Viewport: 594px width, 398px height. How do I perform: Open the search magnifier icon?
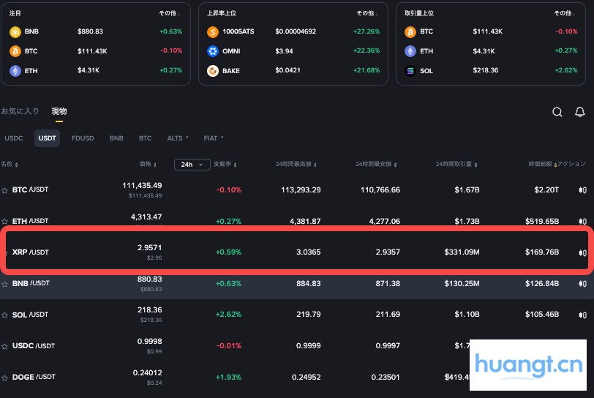pos(557,112)
